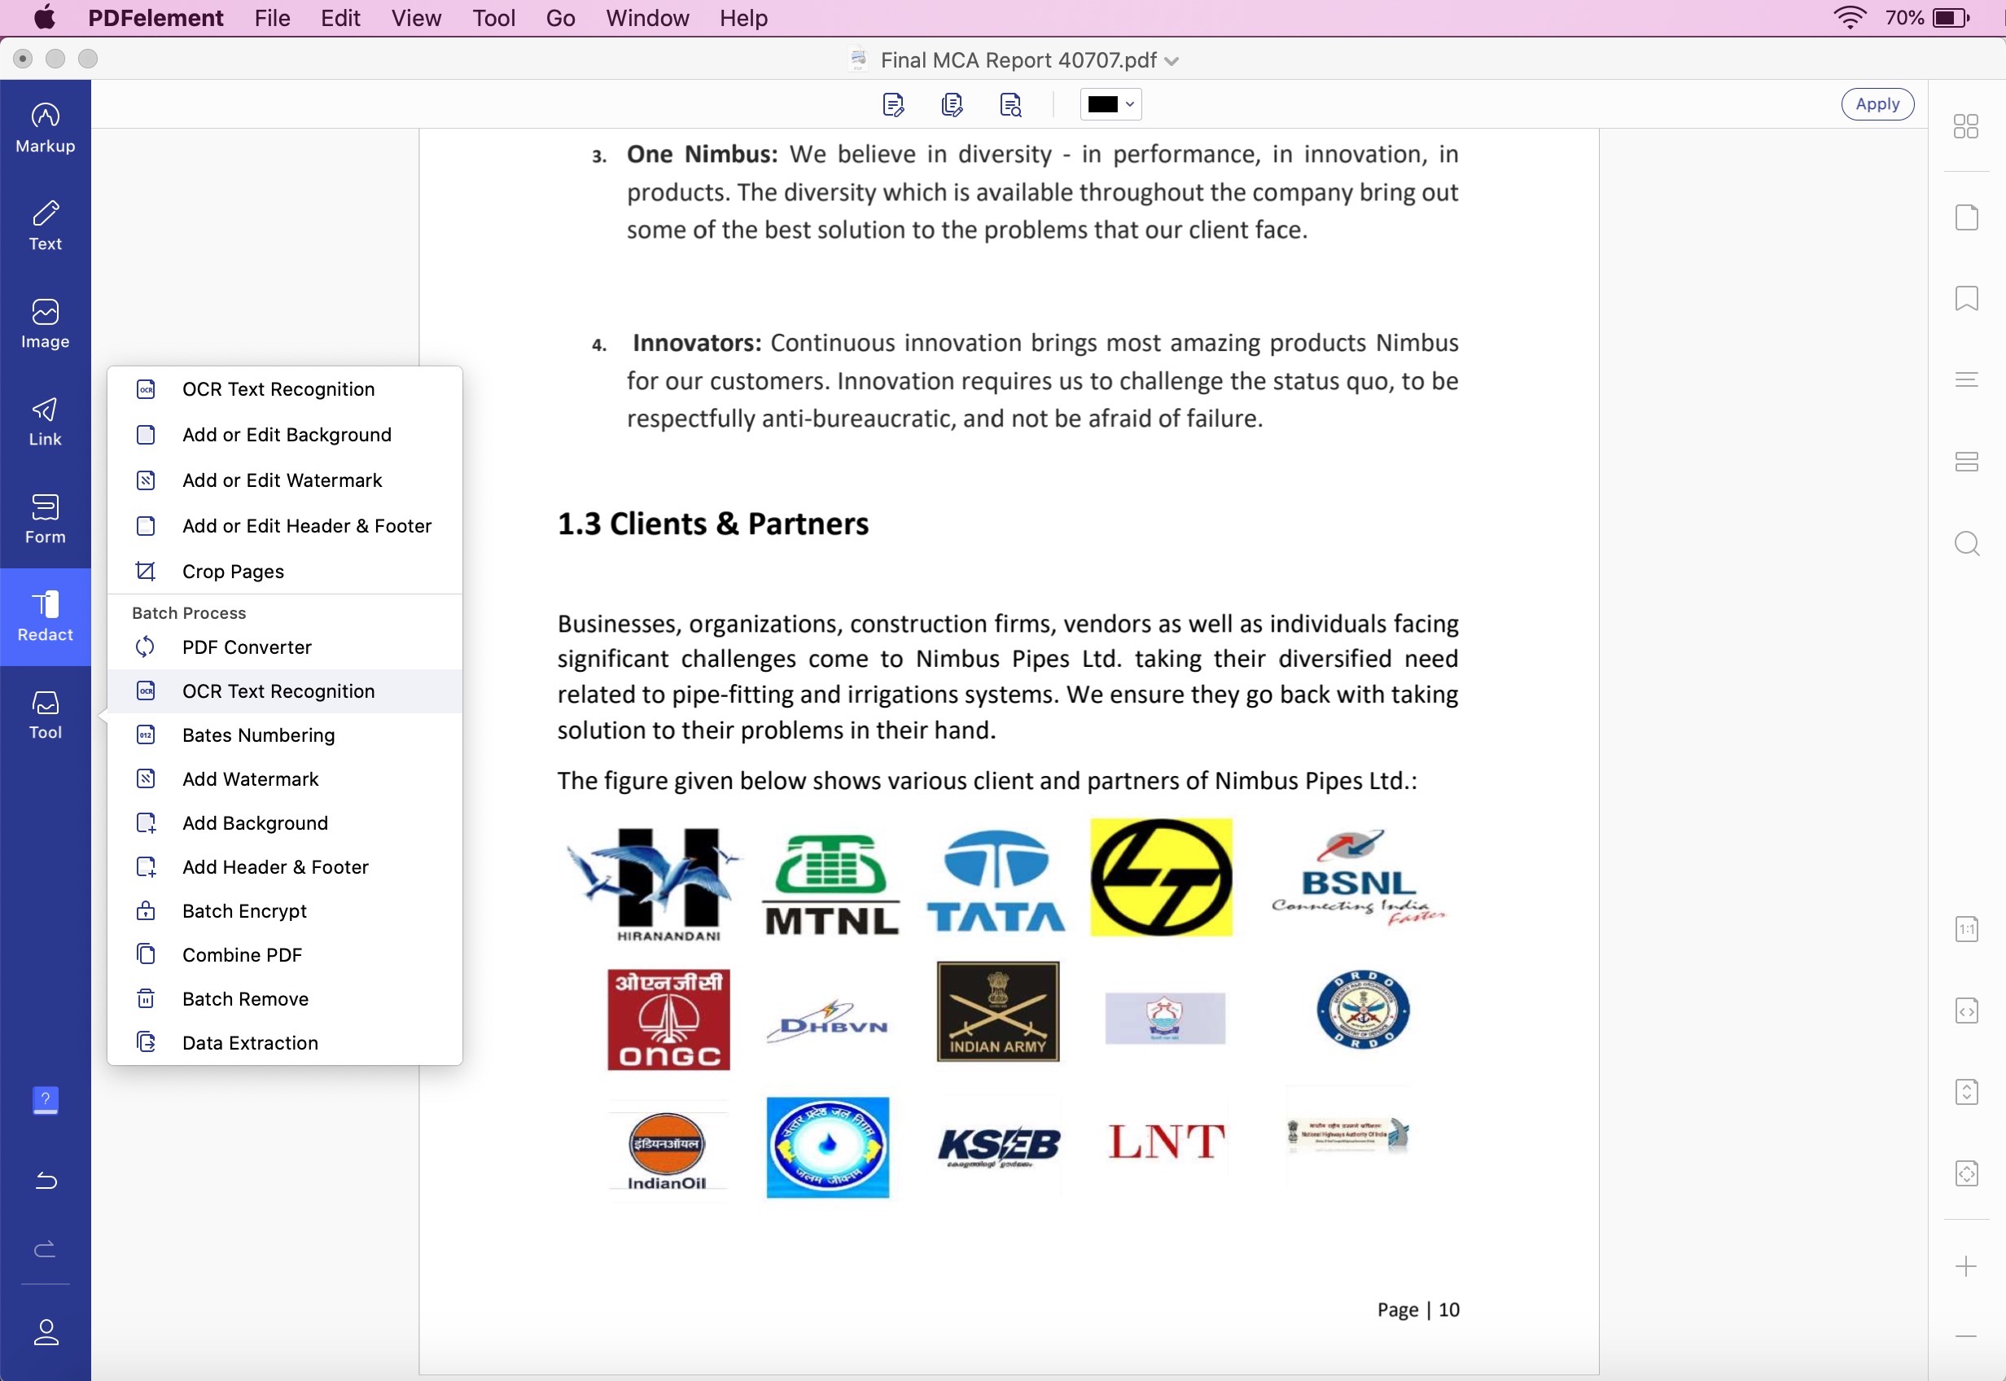Click the fit page view icon
Viewport: 2006px width, 1381px height.
pos(1966,1173)
